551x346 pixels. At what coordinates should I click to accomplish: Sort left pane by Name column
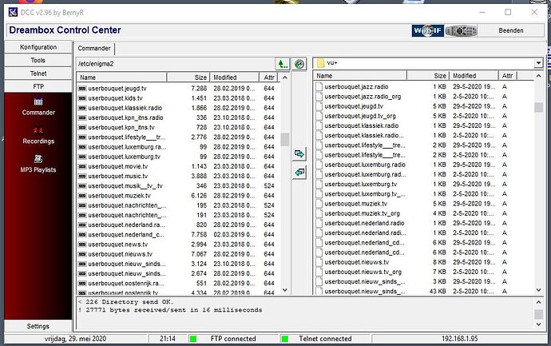[121, 78]
